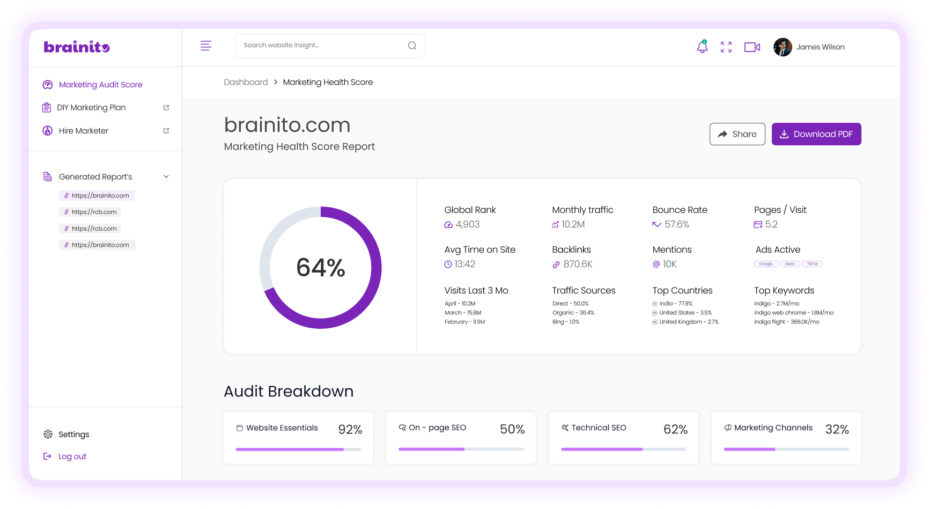Click Pages / Visit icon

pyautogui.click(x=758, y=225)
